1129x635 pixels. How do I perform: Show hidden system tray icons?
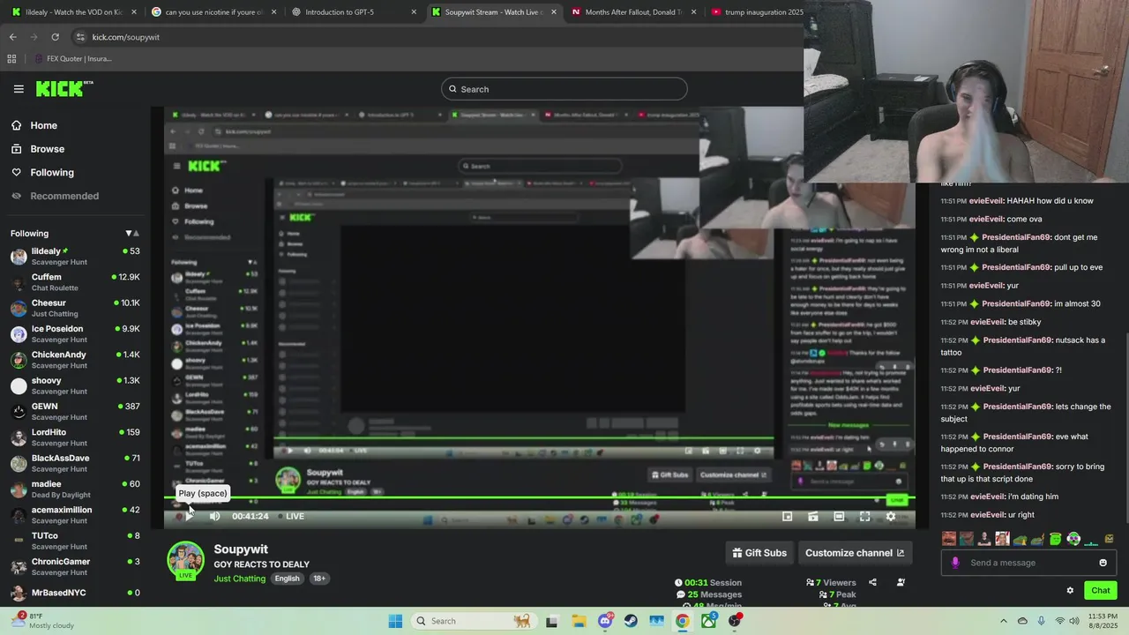pos(1004,621)
